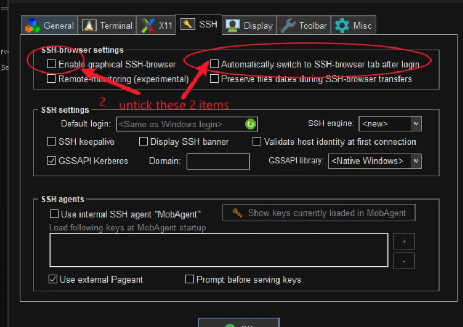Check Remote-monitoring (experimental)
This screenshot has height=327, width=463.
51,78
